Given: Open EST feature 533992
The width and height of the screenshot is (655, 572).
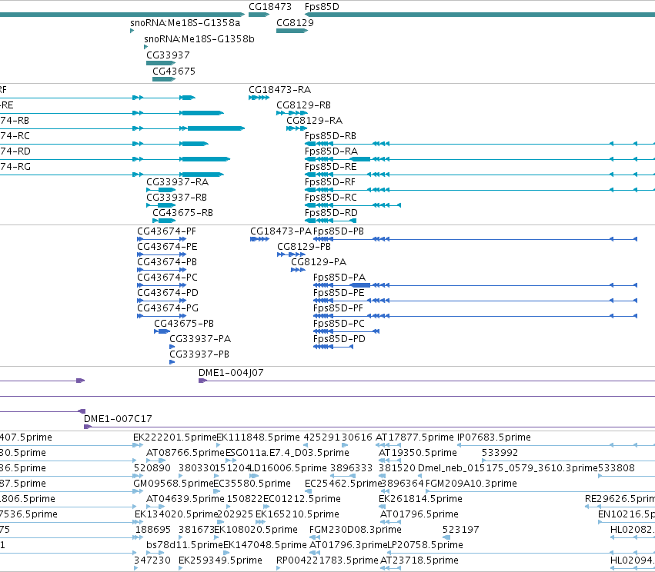Looking at the screenshot, I should pyautogui.click(x=500, y=453).
